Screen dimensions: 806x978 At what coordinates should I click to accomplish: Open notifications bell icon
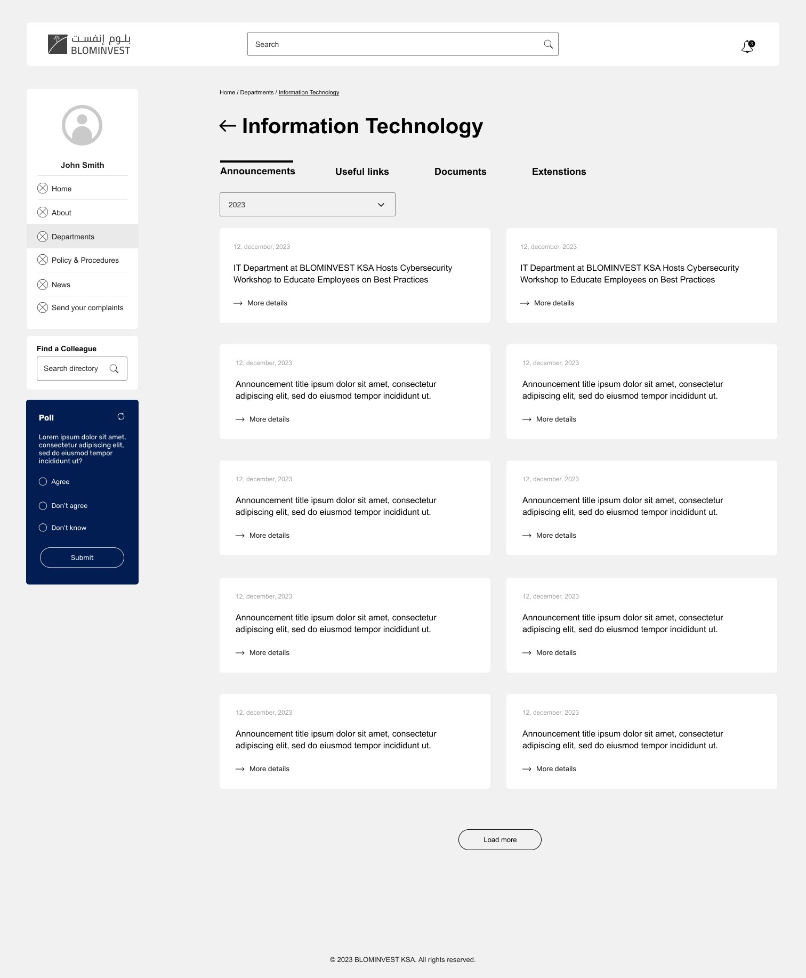pos(748,47)
